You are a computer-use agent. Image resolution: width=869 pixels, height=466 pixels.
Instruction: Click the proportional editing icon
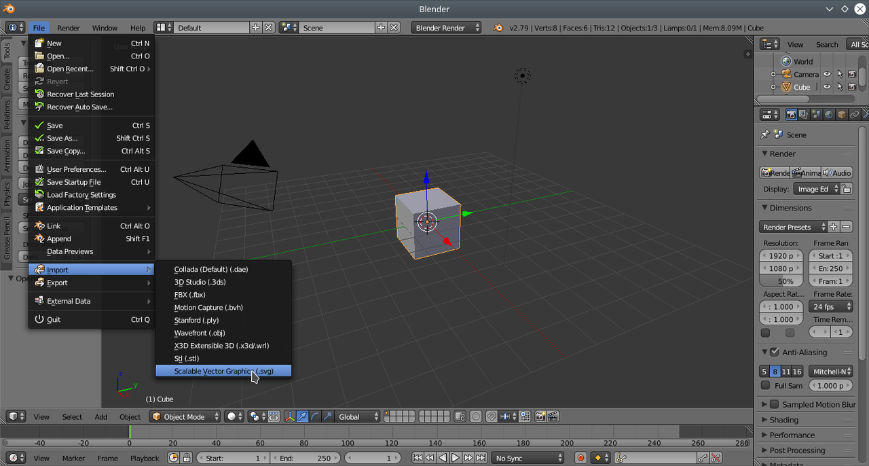(x=476, y=416)
